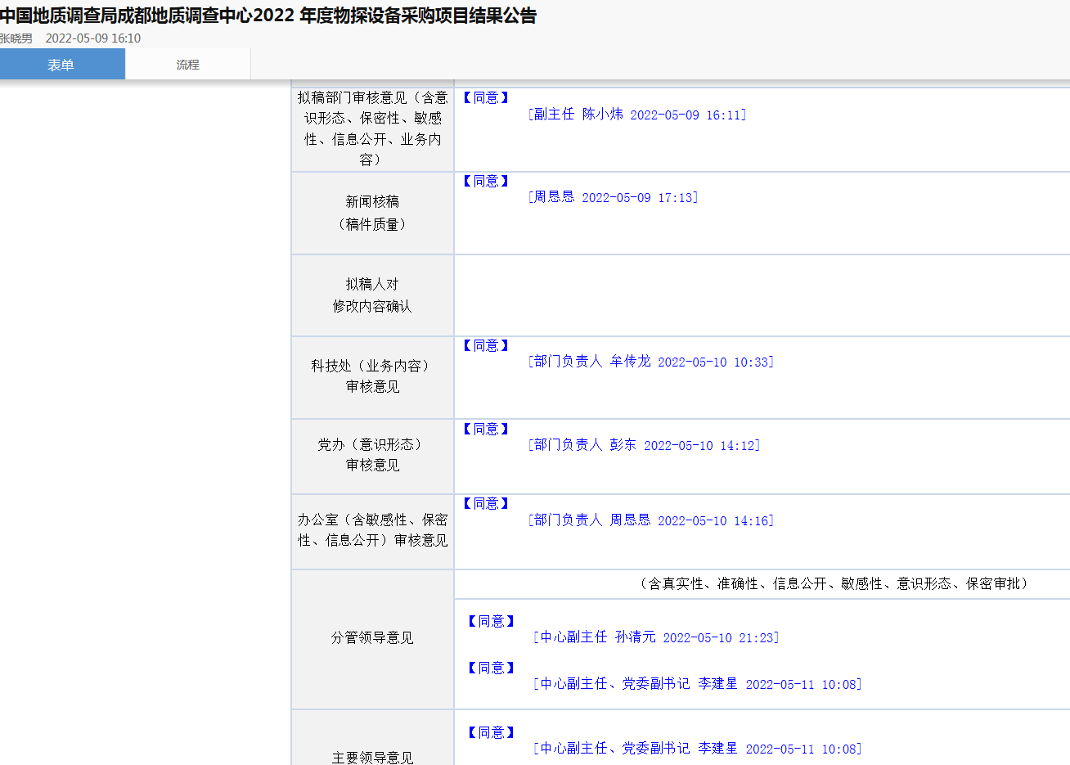The height and width of the screenshot is (765, 1070).
Task: Click the 陈小炜 副主任 signature entry
Action: (x=637, y=115)
